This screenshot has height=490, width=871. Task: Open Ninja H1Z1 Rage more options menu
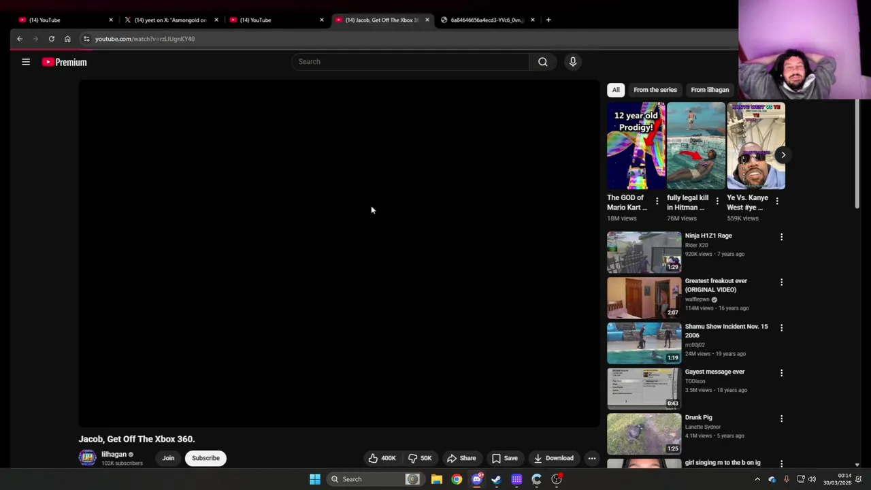point(781,237)
